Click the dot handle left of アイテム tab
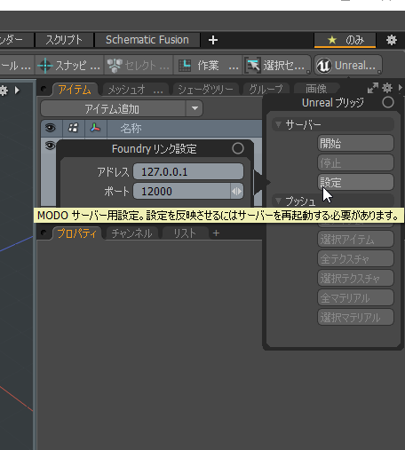Viewport: 405px width, 450px height. 44,89
